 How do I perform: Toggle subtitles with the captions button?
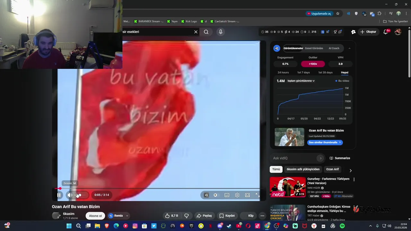click(x=227, y=195)
